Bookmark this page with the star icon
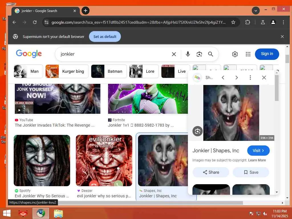The height and width of the screenshot is (219, 292). (233, 22)
